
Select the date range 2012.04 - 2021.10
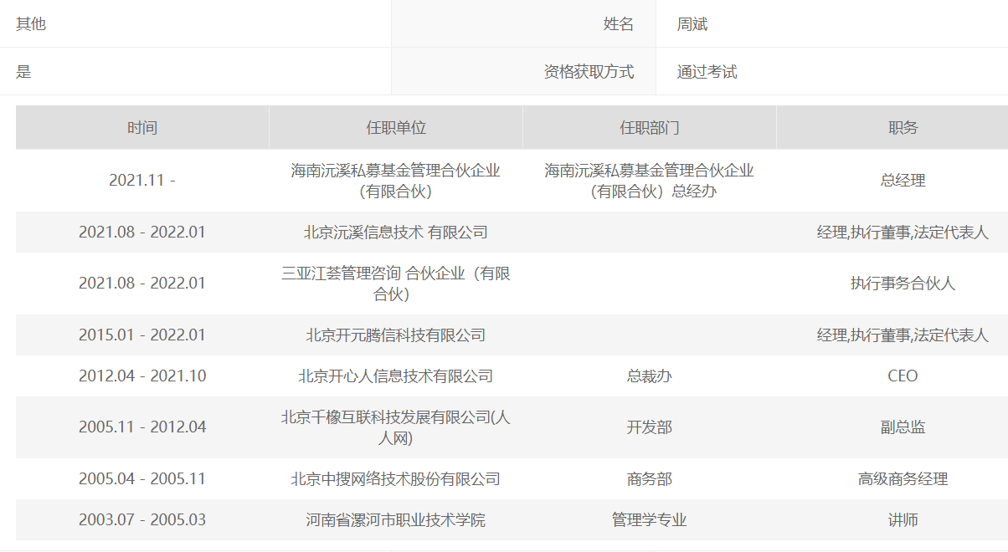click(x=142, y=376)
